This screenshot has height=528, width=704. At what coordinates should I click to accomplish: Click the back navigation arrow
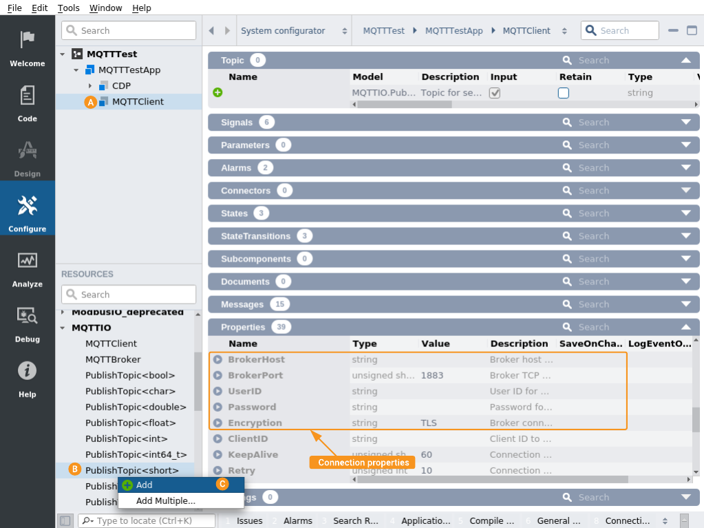pyautogui.click(x=211, y=31)
